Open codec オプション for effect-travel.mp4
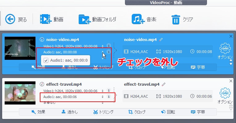The width and height of the screenshot is (236, 123). [225, 96]
